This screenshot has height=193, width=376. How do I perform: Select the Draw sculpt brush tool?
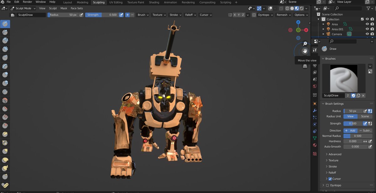pyautogui.click(x=5, y=24)
